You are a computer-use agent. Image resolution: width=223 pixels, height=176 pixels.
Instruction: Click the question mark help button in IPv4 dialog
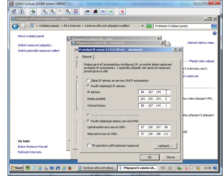175,49
